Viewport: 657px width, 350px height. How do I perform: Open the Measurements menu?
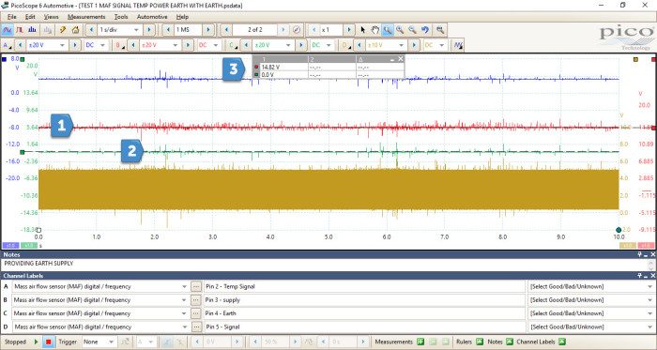click(x=86, y=17)
